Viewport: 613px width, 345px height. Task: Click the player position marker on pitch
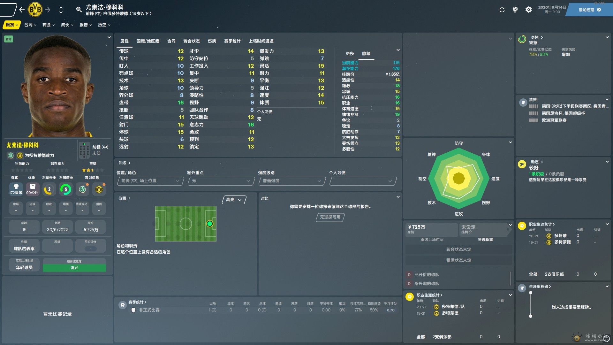(209, 224)
